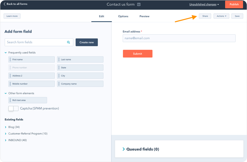The image size is (247, 162).
Task: Click the drag handle on the Rich text area
Action: click(x=11, y=100)
